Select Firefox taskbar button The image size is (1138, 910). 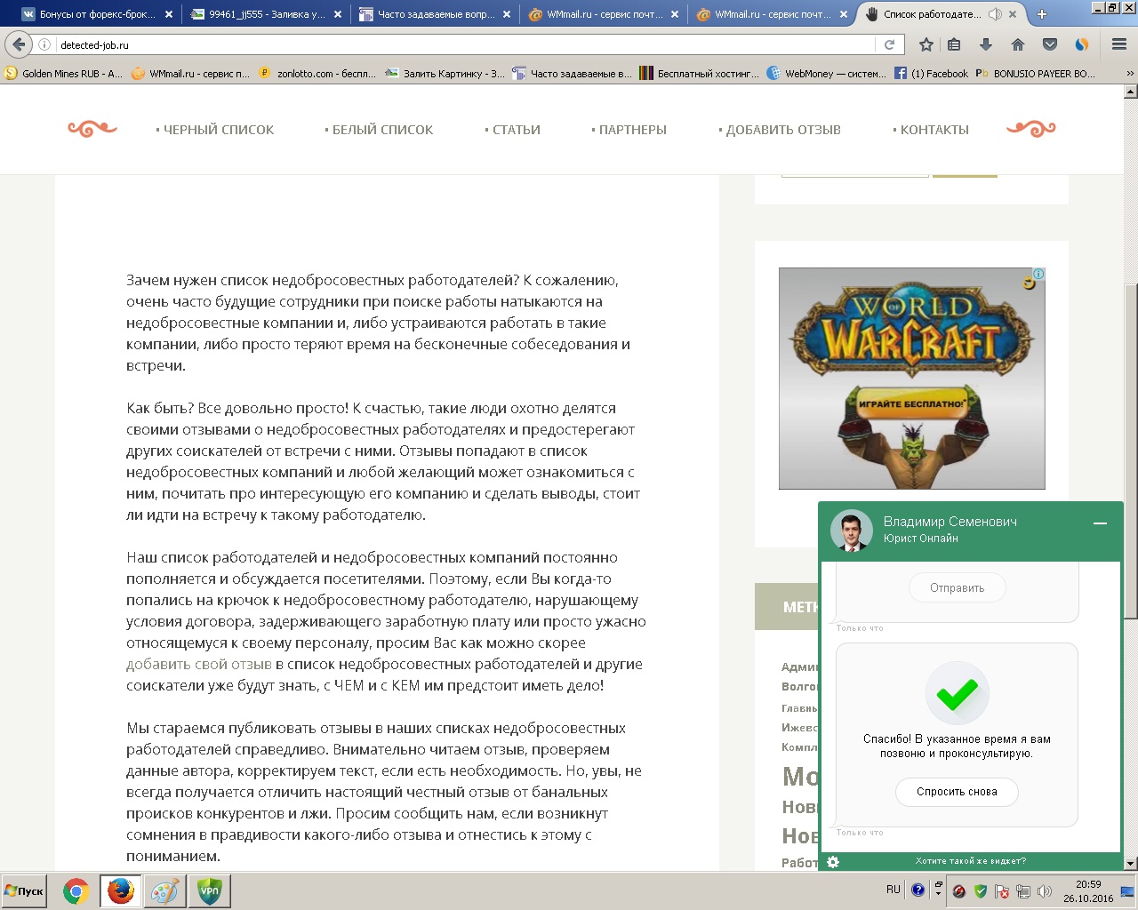121,890
